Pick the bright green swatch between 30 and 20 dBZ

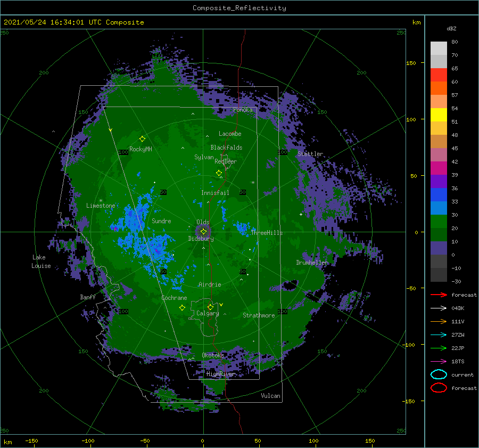coord(439,222)
